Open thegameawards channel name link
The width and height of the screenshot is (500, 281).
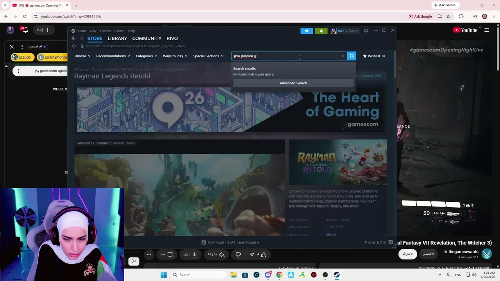point(463,252)
